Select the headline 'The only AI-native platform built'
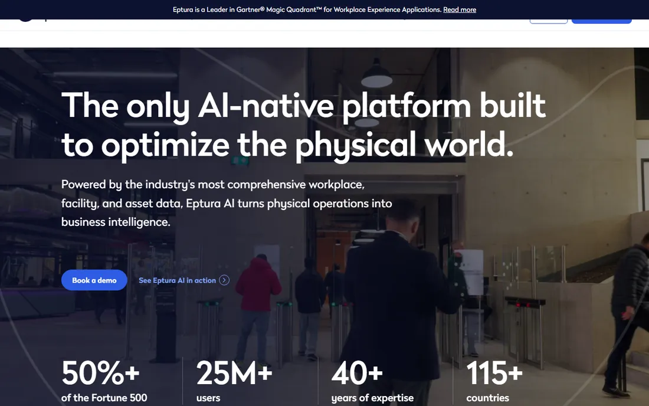The width and height of the screenshot is (649, 406). 303,106
